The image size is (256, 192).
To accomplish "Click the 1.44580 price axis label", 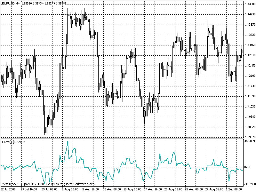I will point(250,4).
